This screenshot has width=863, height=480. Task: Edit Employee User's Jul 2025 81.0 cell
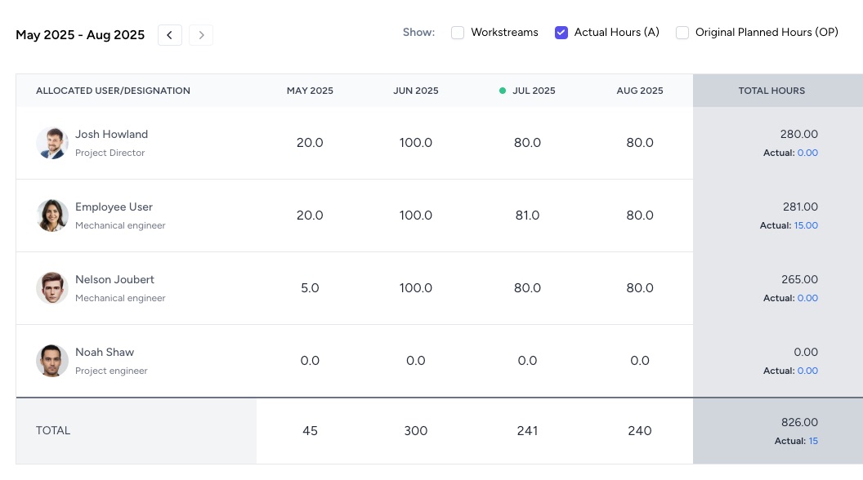[x=527, y=216]
